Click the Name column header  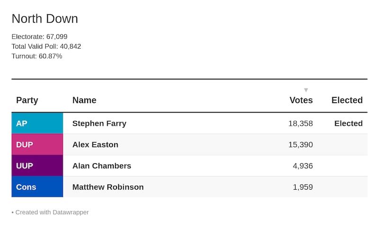(x=84, y=100)
